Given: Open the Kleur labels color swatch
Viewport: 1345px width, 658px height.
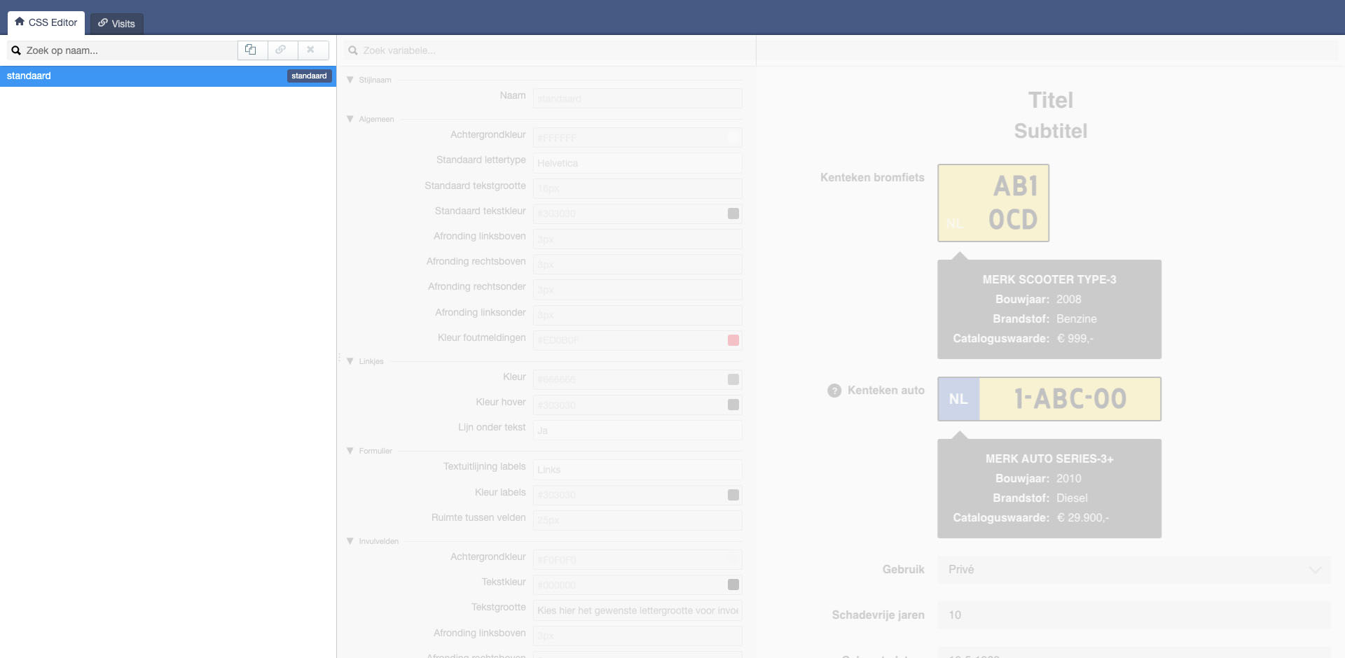Looking at the screenshot, I should (x=733, y=495).
